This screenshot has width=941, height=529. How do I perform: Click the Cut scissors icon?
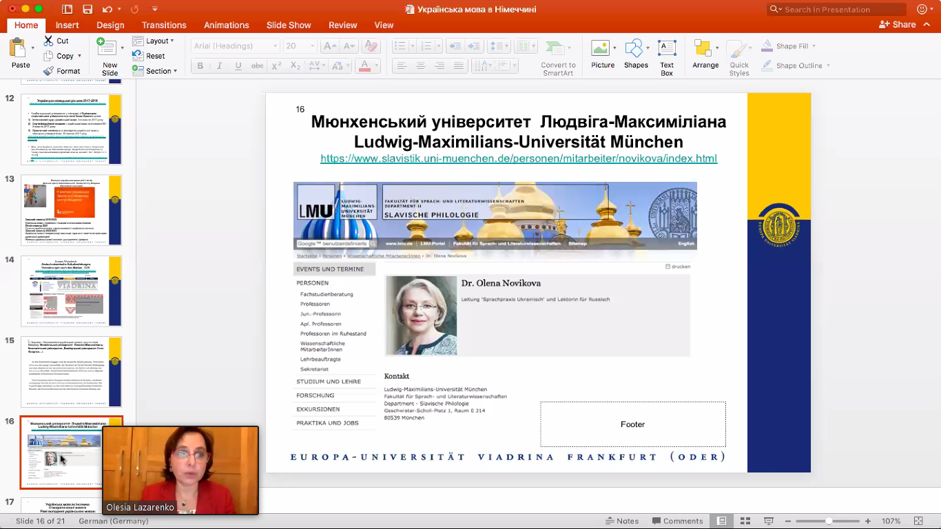click(49, 41)
